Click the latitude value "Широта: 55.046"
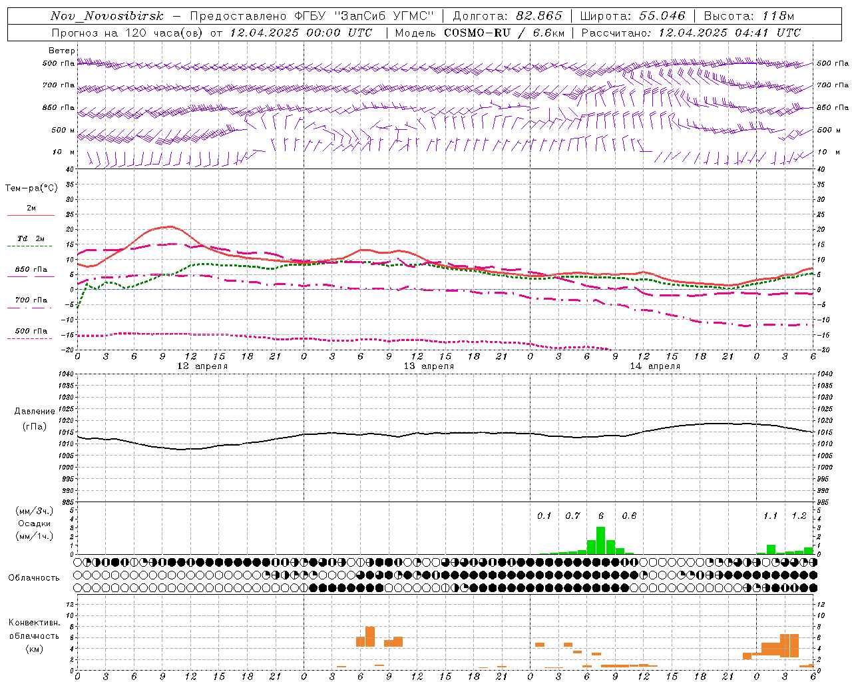Screen dimensions: 852x682 [x=633, y=16]
